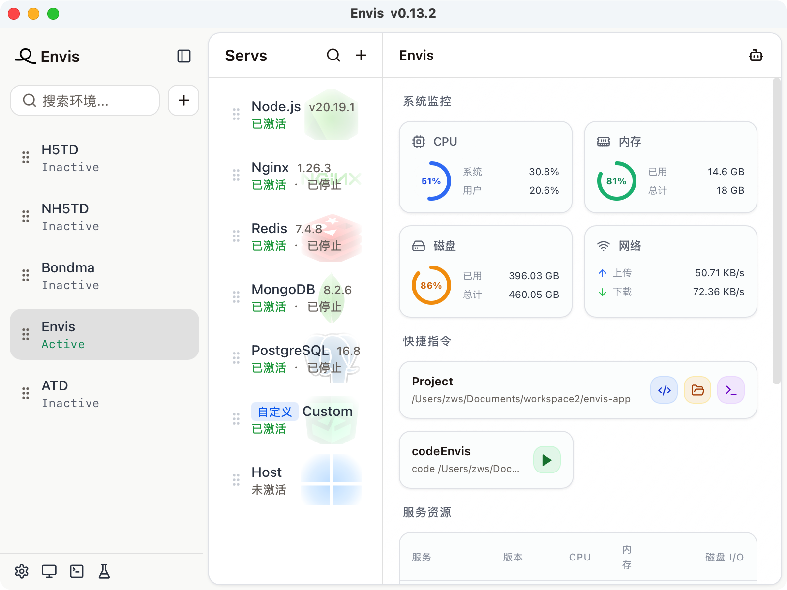Click the 版本 column header

(x=513, y=557)
